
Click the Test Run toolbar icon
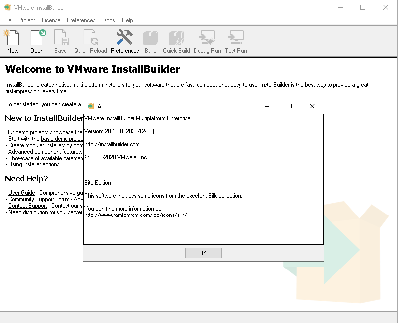(236, 38)
